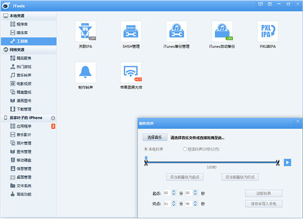Viewport: 303px width, 219px height.
Task: Click the 终点 seconds input field
Action: pos(189,204)
